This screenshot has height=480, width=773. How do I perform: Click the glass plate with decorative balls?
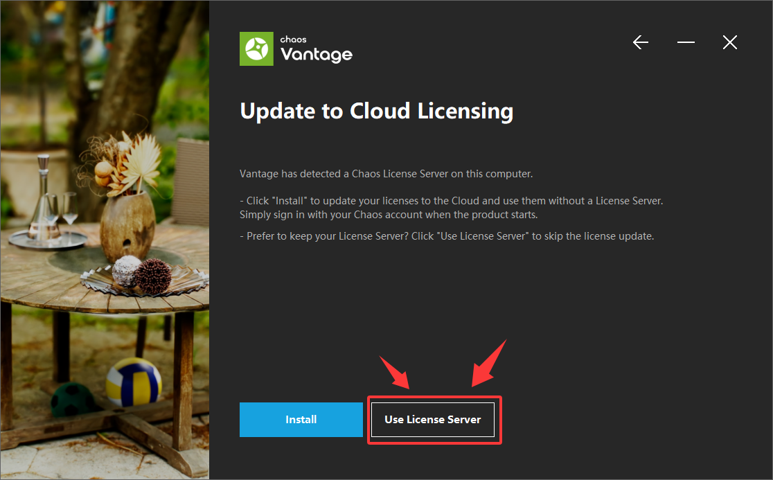point(144,278)
